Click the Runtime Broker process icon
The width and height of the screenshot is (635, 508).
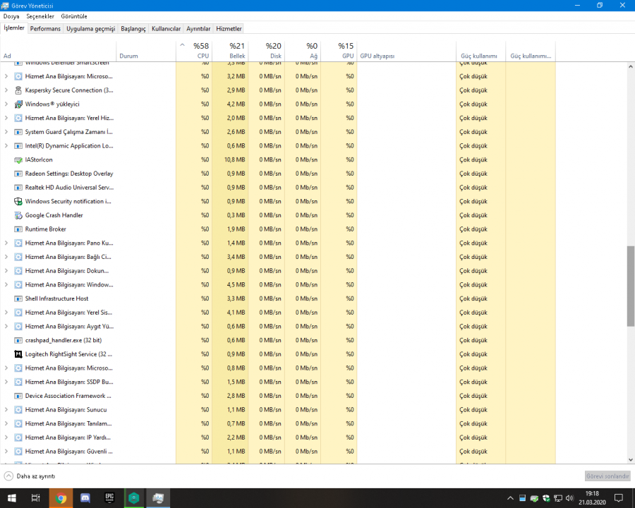18,229
